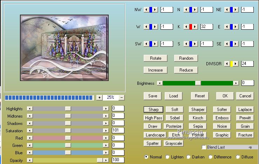Click the Highlights slider left arrow
259x164 pixels.
click(x=30, y=109)
